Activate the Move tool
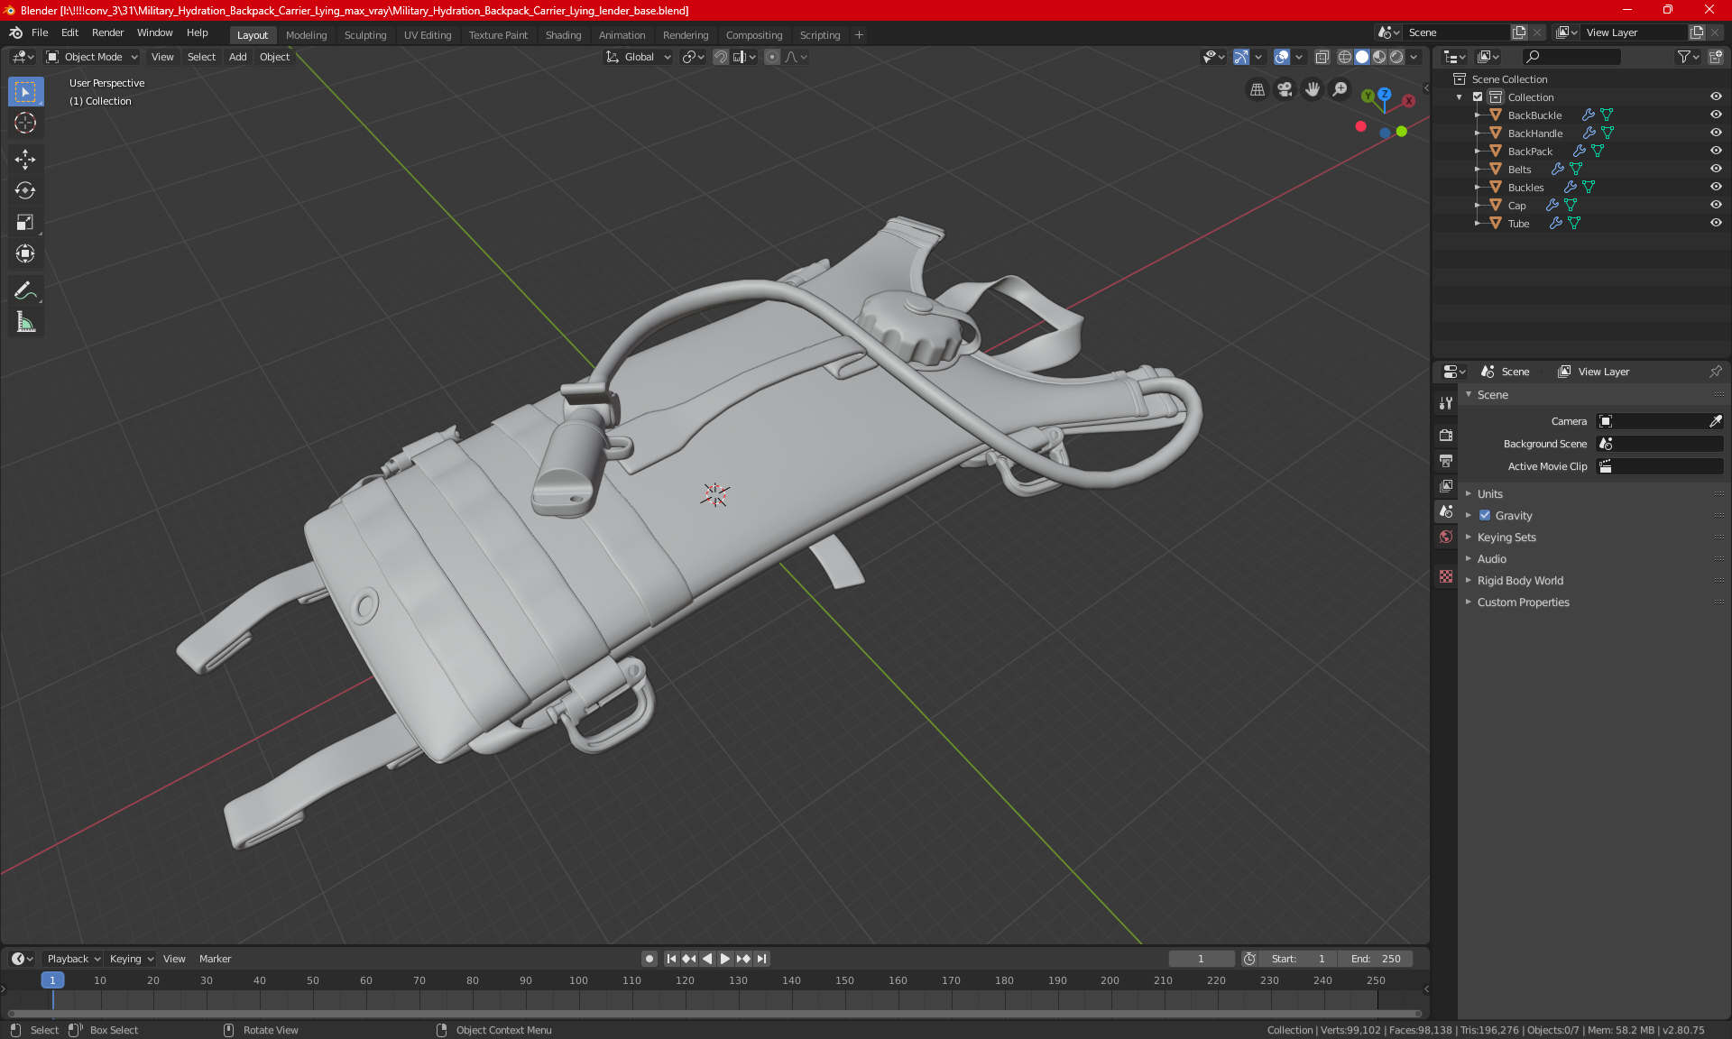 (x=25, y=160)
